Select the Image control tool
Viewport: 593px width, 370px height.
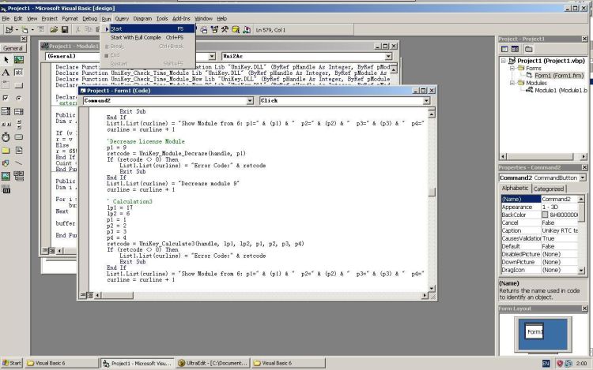(x=6, y=176)
